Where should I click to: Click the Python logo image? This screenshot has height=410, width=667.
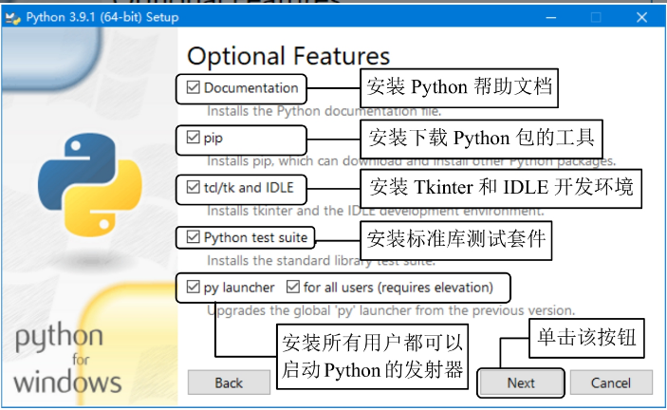coord(90,185)
